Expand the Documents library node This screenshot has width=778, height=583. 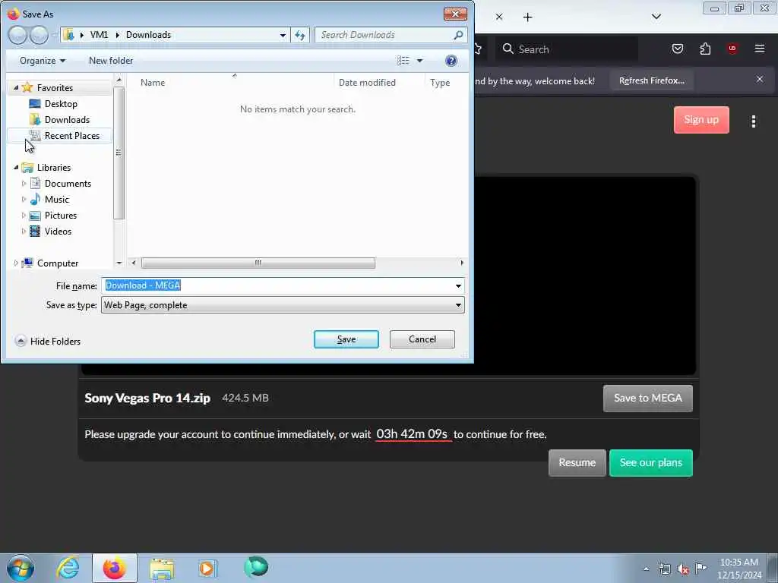(24, 184)
